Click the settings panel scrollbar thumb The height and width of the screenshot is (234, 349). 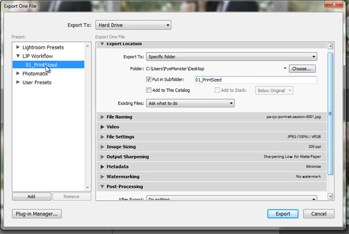330,114
